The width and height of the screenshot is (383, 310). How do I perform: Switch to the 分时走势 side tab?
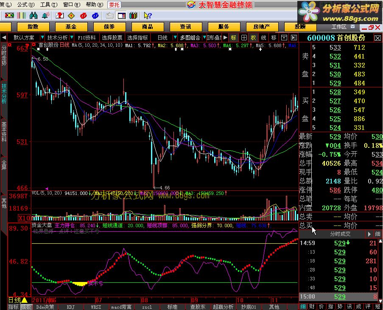[4, 56]
